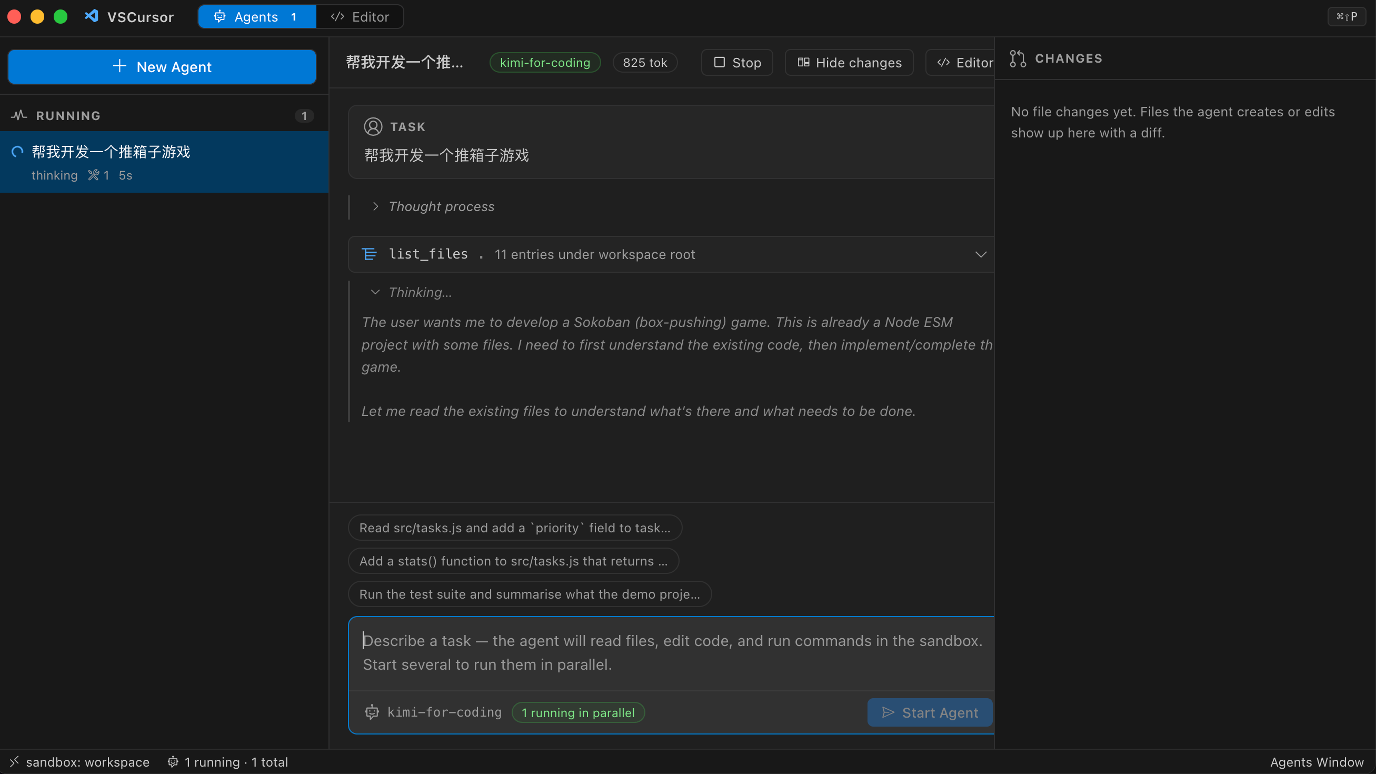Click the VSCursor logo icon
Screen dimensions: 1376x774
(92, 16)
